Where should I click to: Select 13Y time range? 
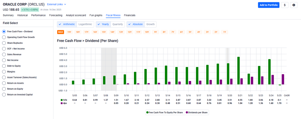pos(121,32)
